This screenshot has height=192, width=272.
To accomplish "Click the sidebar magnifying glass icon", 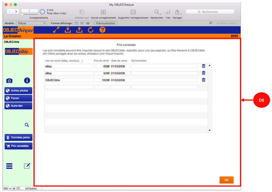I will (x=27, y=125).
